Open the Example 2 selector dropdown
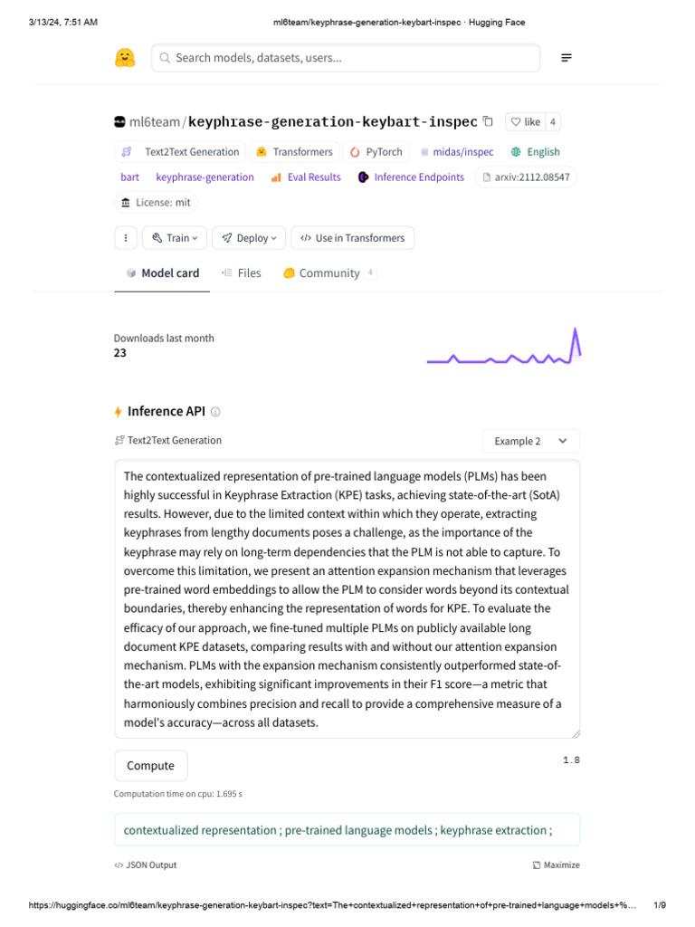 (x=531, y=441)
